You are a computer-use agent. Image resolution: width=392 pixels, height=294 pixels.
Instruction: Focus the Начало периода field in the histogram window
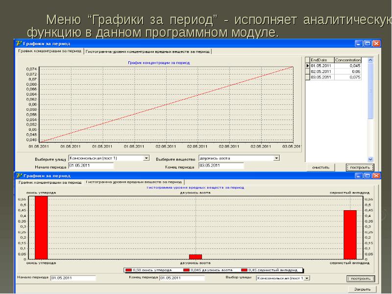[73, 278]
